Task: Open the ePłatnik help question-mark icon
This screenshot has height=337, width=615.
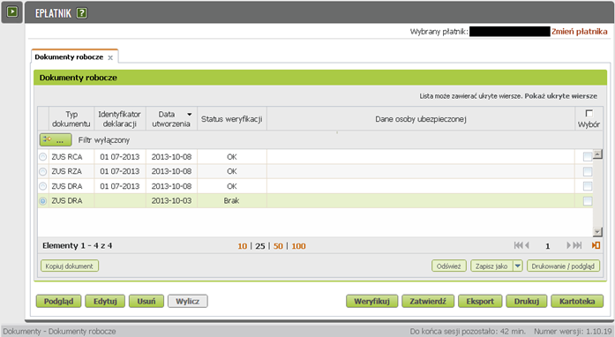Action: tap(81, 13)
